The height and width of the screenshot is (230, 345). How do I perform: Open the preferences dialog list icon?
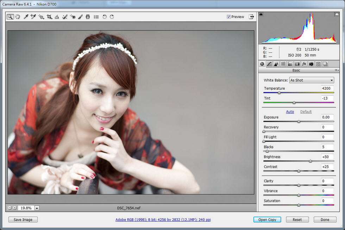click(96, 17)
